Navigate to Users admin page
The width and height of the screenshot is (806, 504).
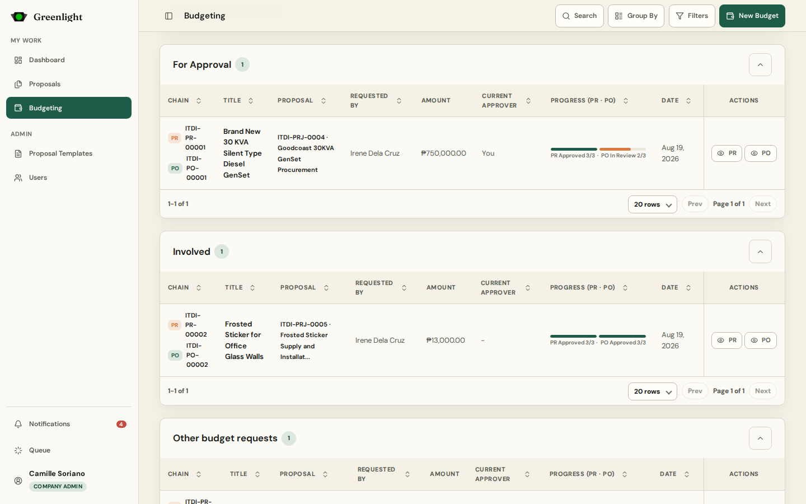[x=69, y=178]
